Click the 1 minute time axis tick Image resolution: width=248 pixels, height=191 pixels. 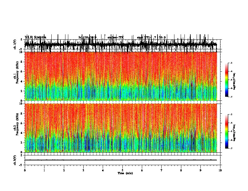pos(44,170)
